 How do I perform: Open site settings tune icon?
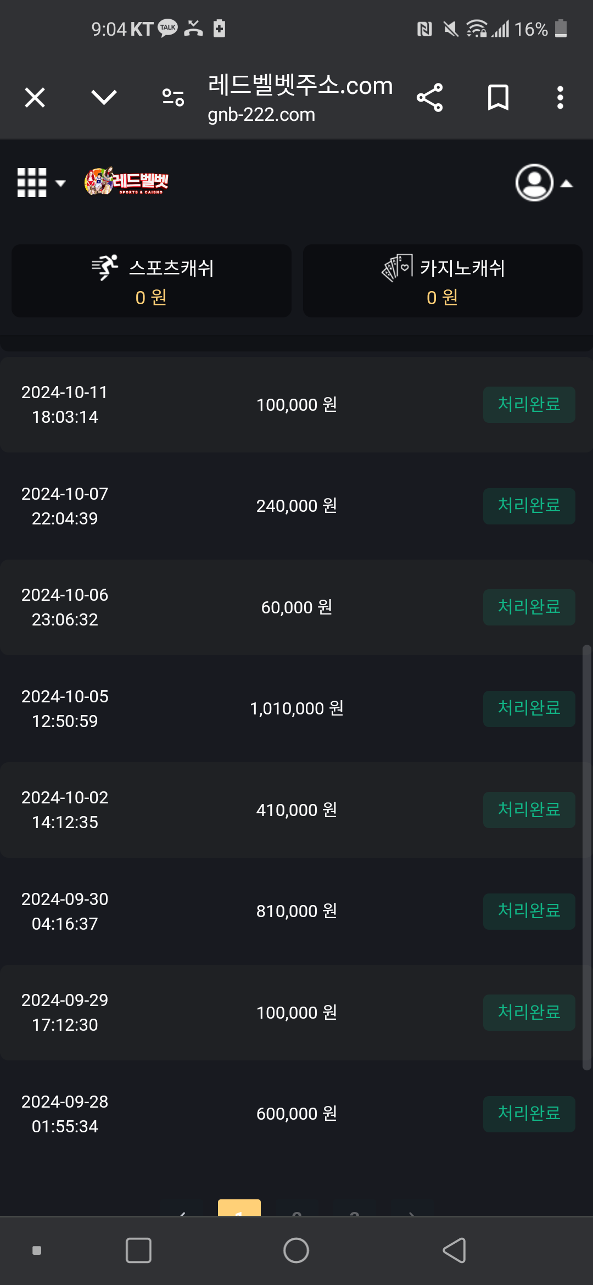[x=173, y=98]
